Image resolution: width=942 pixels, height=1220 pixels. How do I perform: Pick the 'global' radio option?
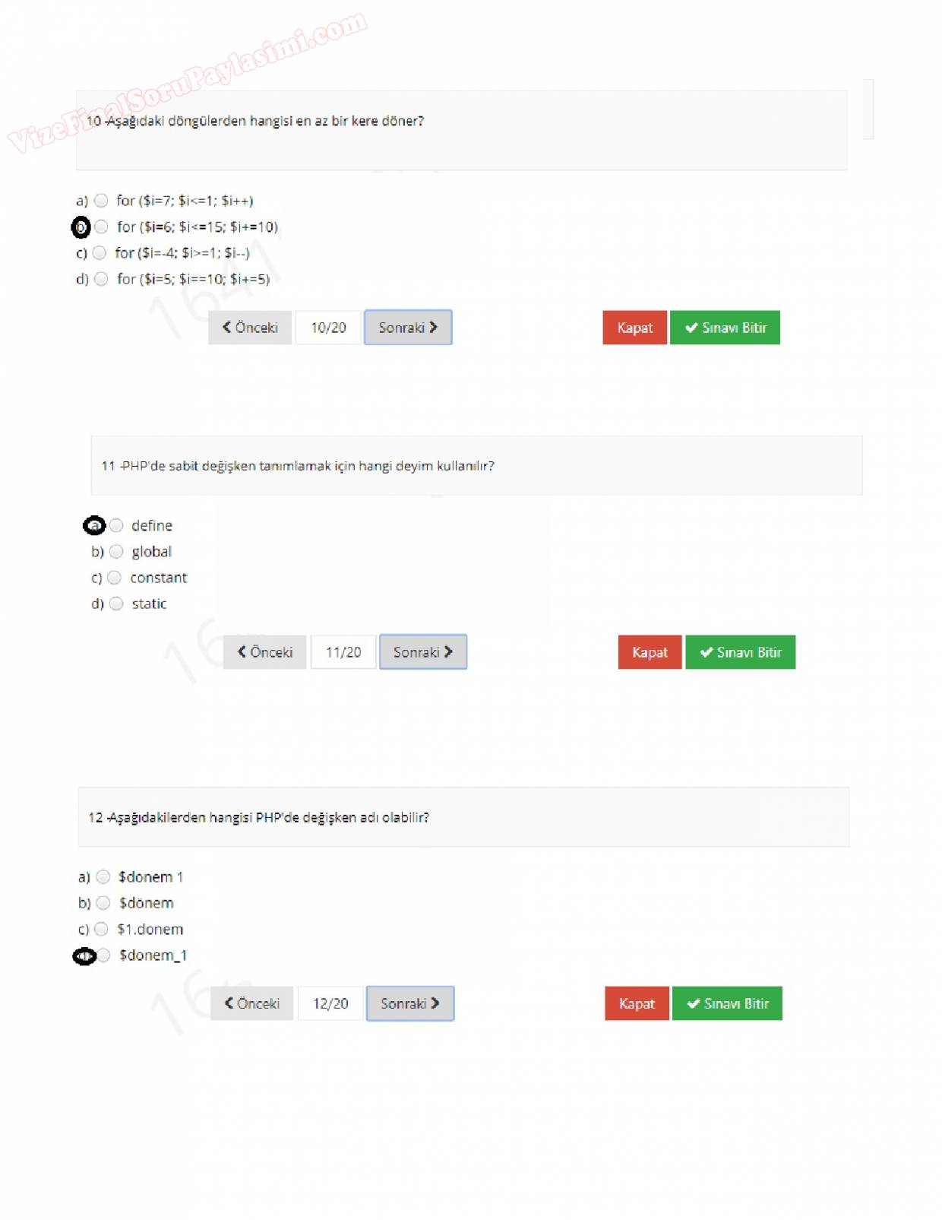tap(116, 551)
